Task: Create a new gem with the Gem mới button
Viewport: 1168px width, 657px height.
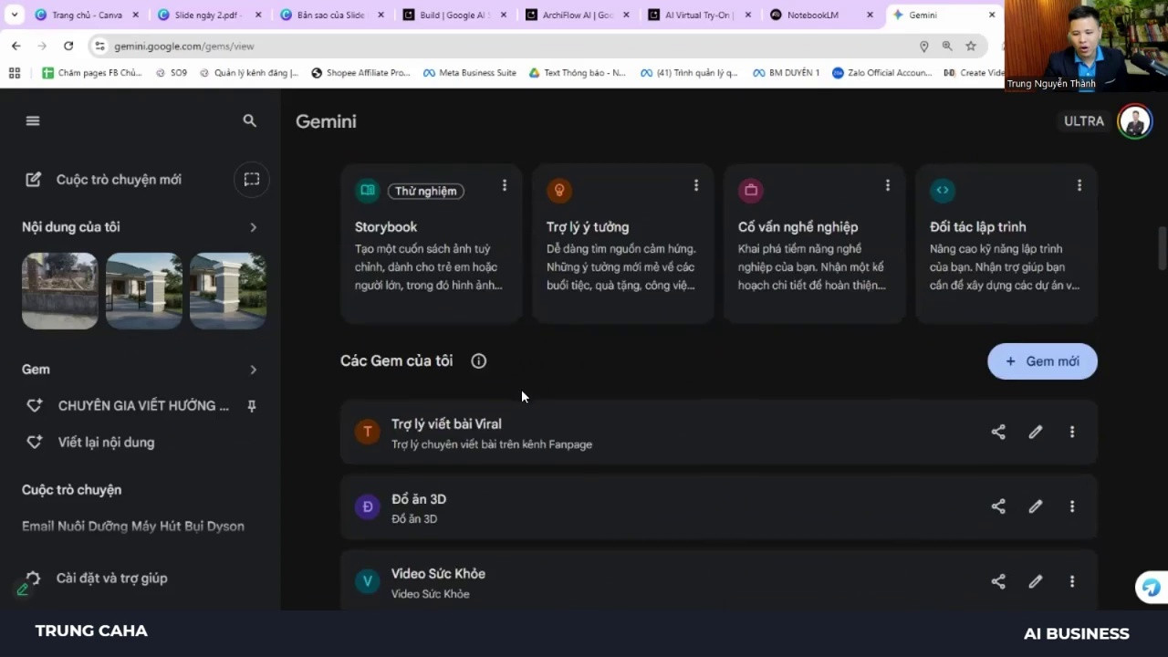Action: (x=1042, y=361)
